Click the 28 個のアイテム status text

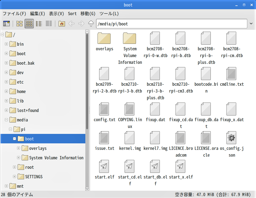17,194
